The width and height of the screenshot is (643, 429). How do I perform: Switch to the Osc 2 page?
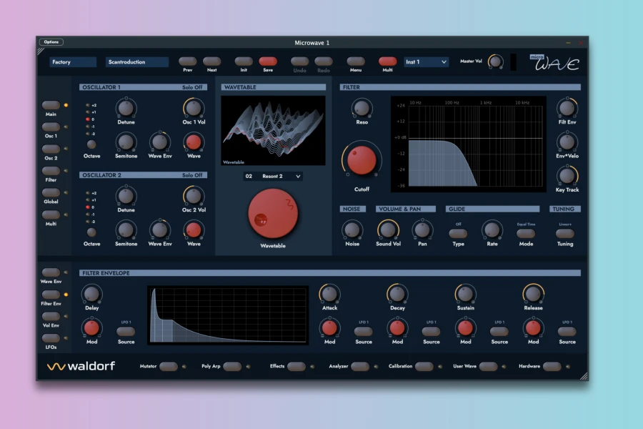point(51,149)
